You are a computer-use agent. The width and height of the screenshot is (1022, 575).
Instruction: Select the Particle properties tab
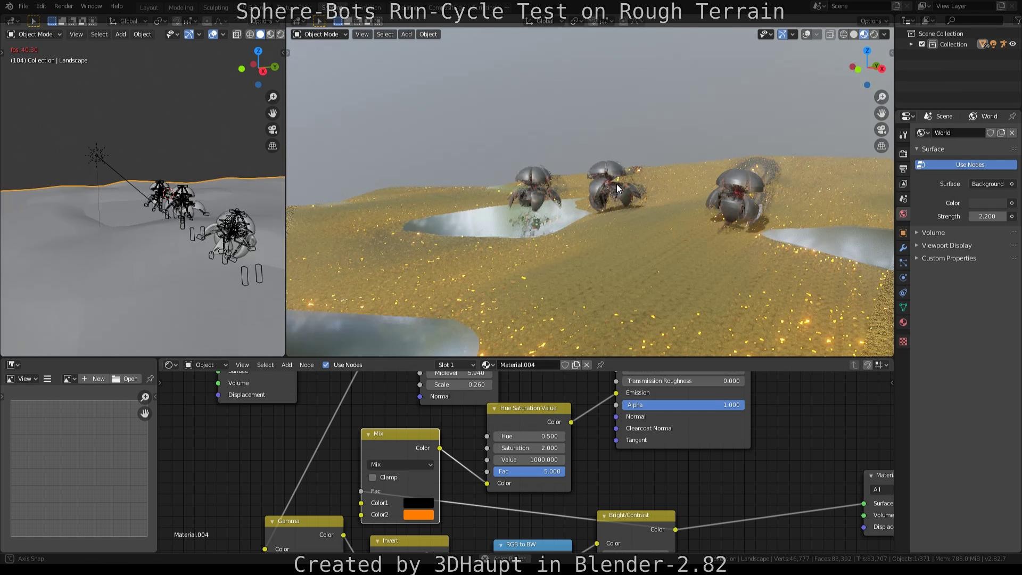click(x=903, y=262)
